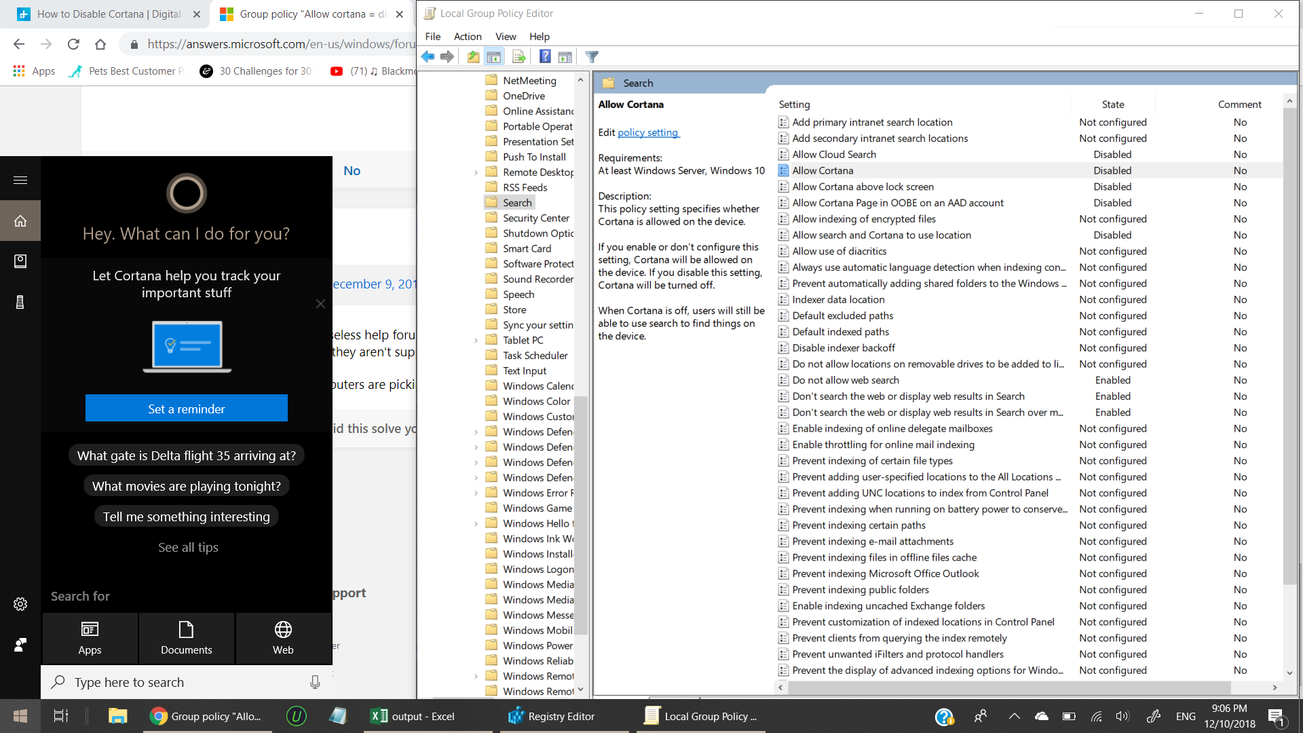Go to Chrome home page icon
1303x733 pixels.
[x=100, y=44]
